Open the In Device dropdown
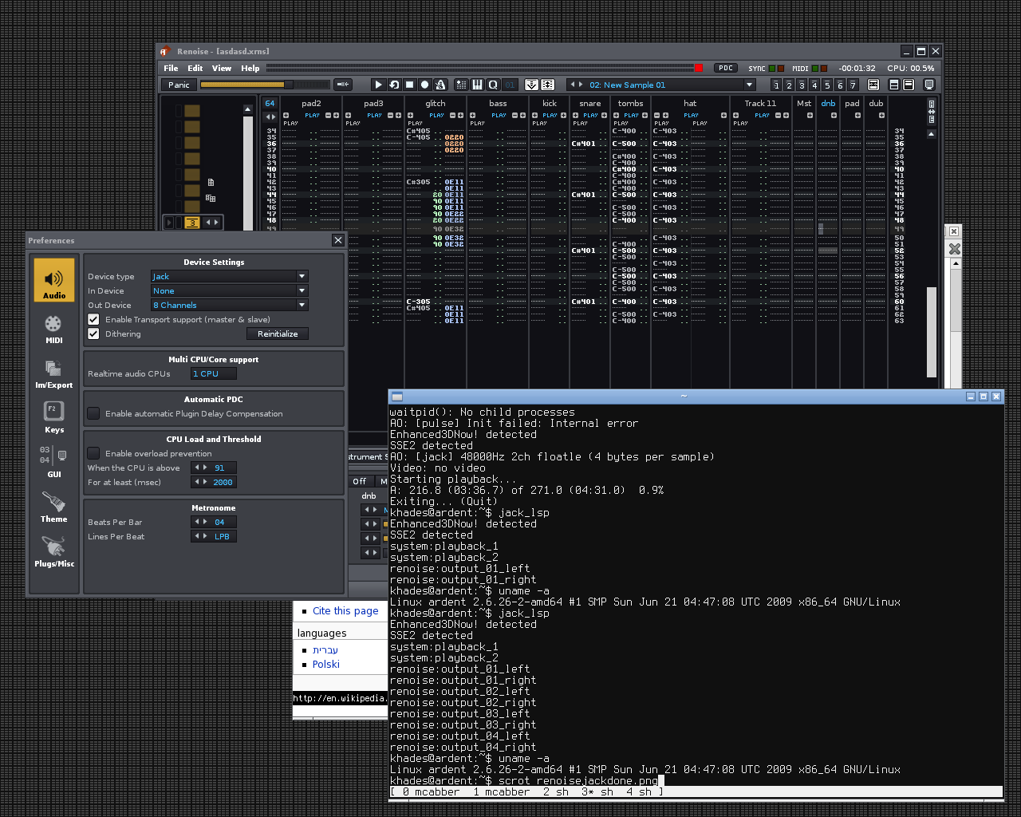Viewport: 1021px width, 817px height. tap(230, 290)
